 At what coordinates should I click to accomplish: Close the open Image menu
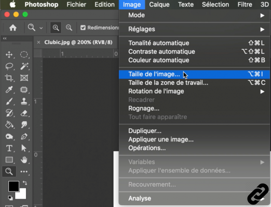pos(132,5)
